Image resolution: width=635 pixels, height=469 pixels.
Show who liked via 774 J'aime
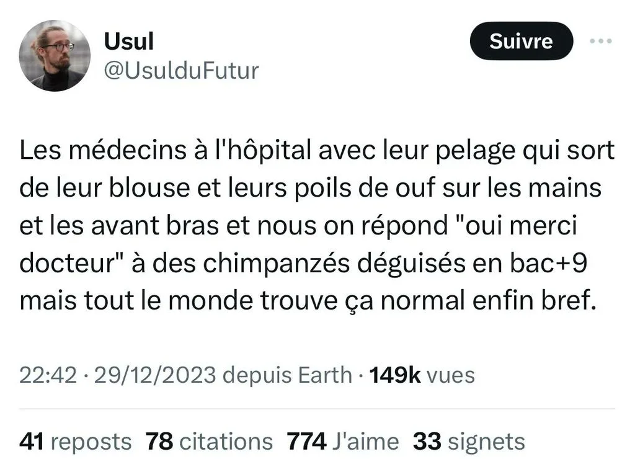[x=342, y=442]
